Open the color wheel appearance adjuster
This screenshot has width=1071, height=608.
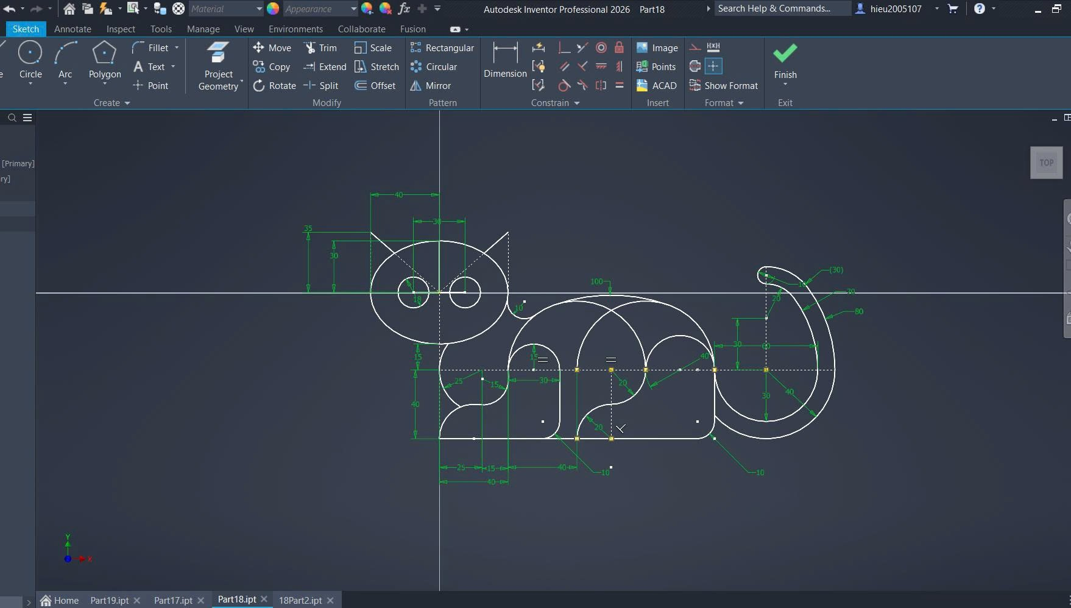[x=367, y=9]
